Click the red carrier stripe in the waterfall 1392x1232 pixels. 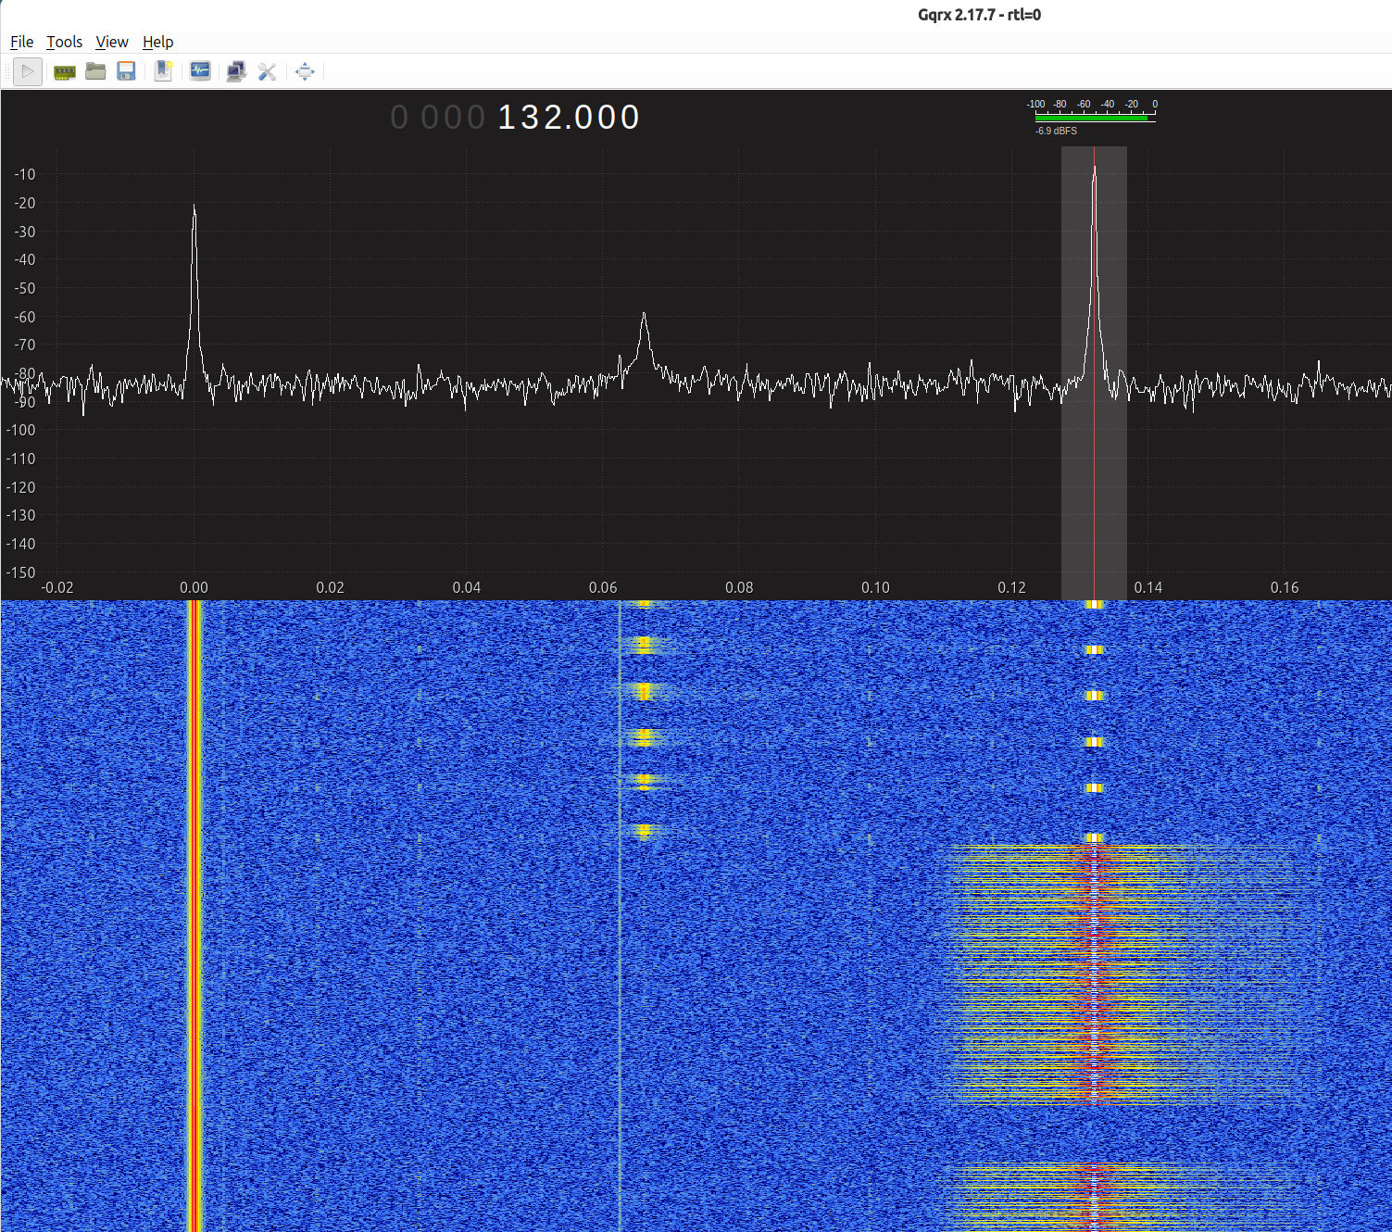[194, 915]
